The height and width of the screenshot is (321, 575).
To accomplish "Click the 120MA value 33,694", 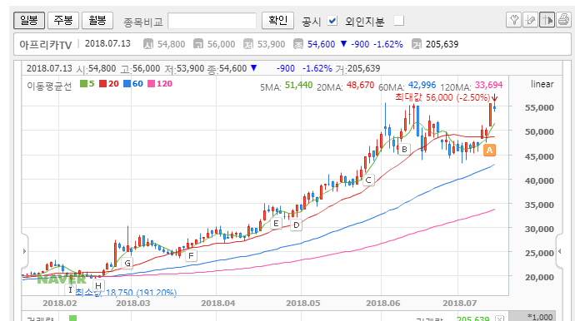I will tap(488, 86).
